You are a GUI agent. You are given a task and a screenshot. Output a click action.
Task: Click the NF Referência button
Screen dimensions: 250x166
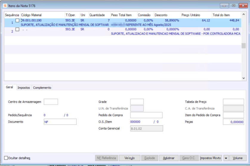pos(107,158)
